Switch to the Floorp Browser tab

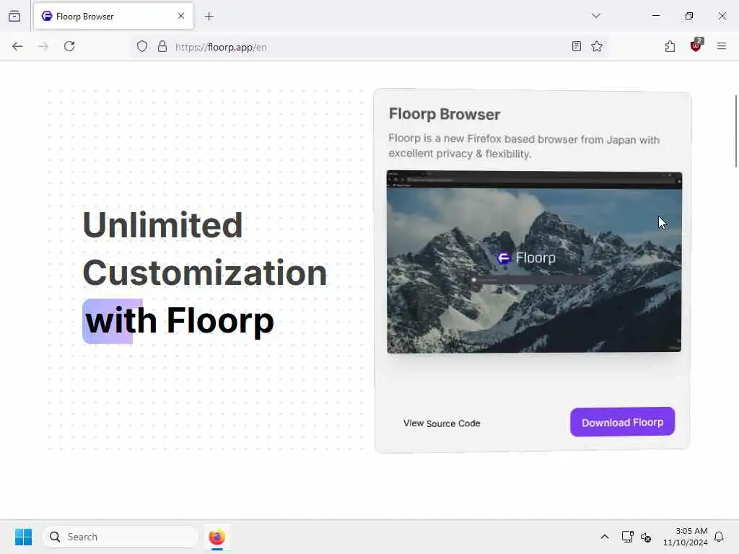(x=113, y=16)
